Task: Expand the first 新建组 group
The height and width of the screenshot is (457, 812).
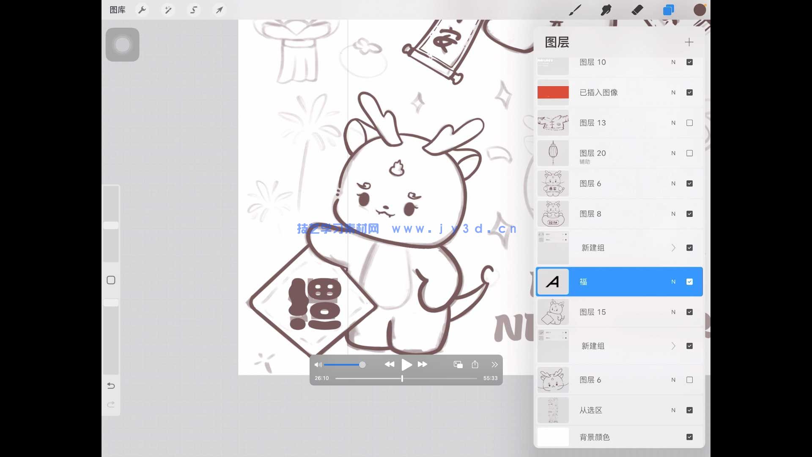Action: click(x=673, y=248)
